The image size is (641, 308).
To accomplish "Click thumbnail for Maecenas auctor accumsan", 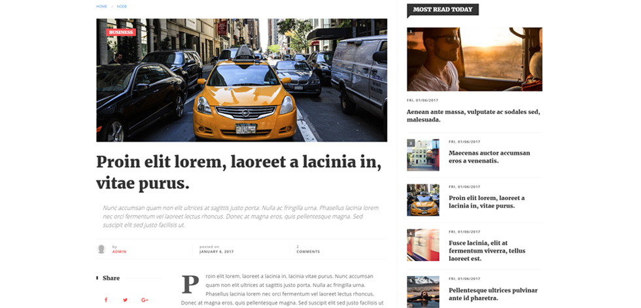I will click(x=423, y=155).
